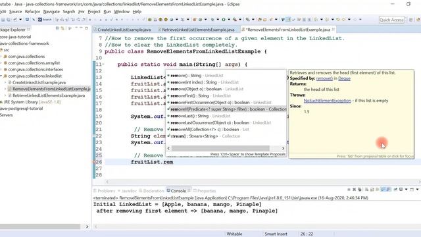Viewport: 421px width, 237px height.
Task: Open the Project menu
Action: click(94, 12)
